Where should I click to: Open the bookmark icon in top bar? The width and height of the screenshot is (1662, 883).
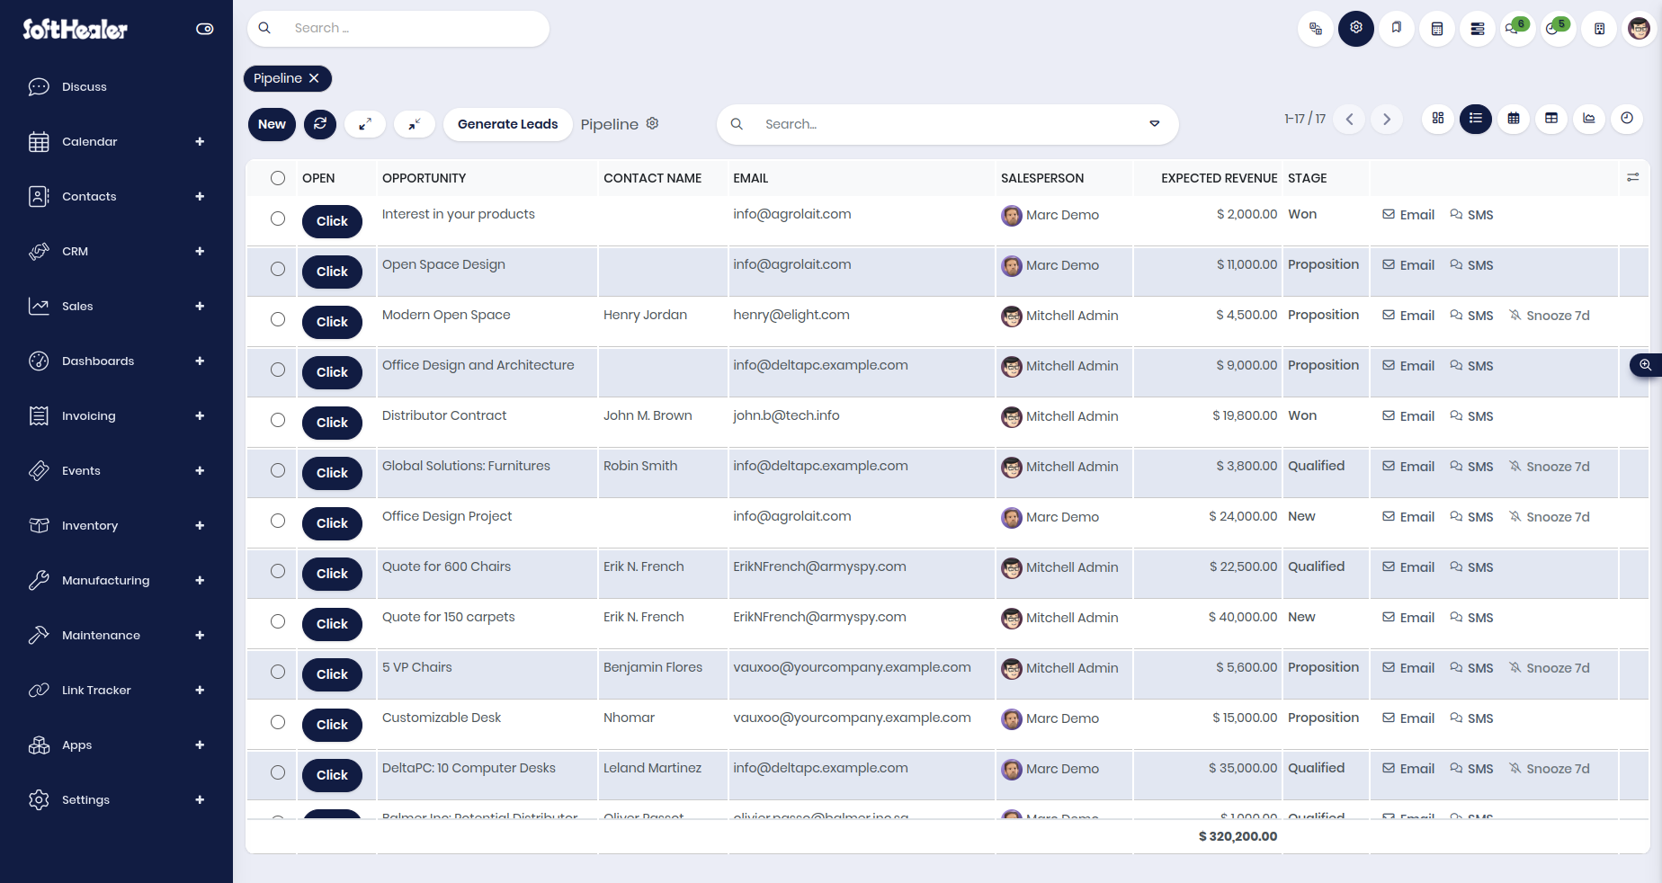(1397, 29)
